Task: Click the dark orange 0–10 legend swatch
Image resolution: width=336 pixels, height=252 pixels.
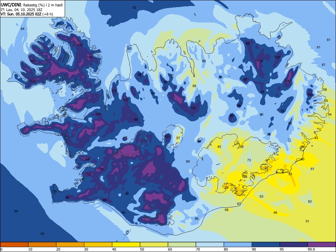Action: pyautogui.click(x=14, y=245)
